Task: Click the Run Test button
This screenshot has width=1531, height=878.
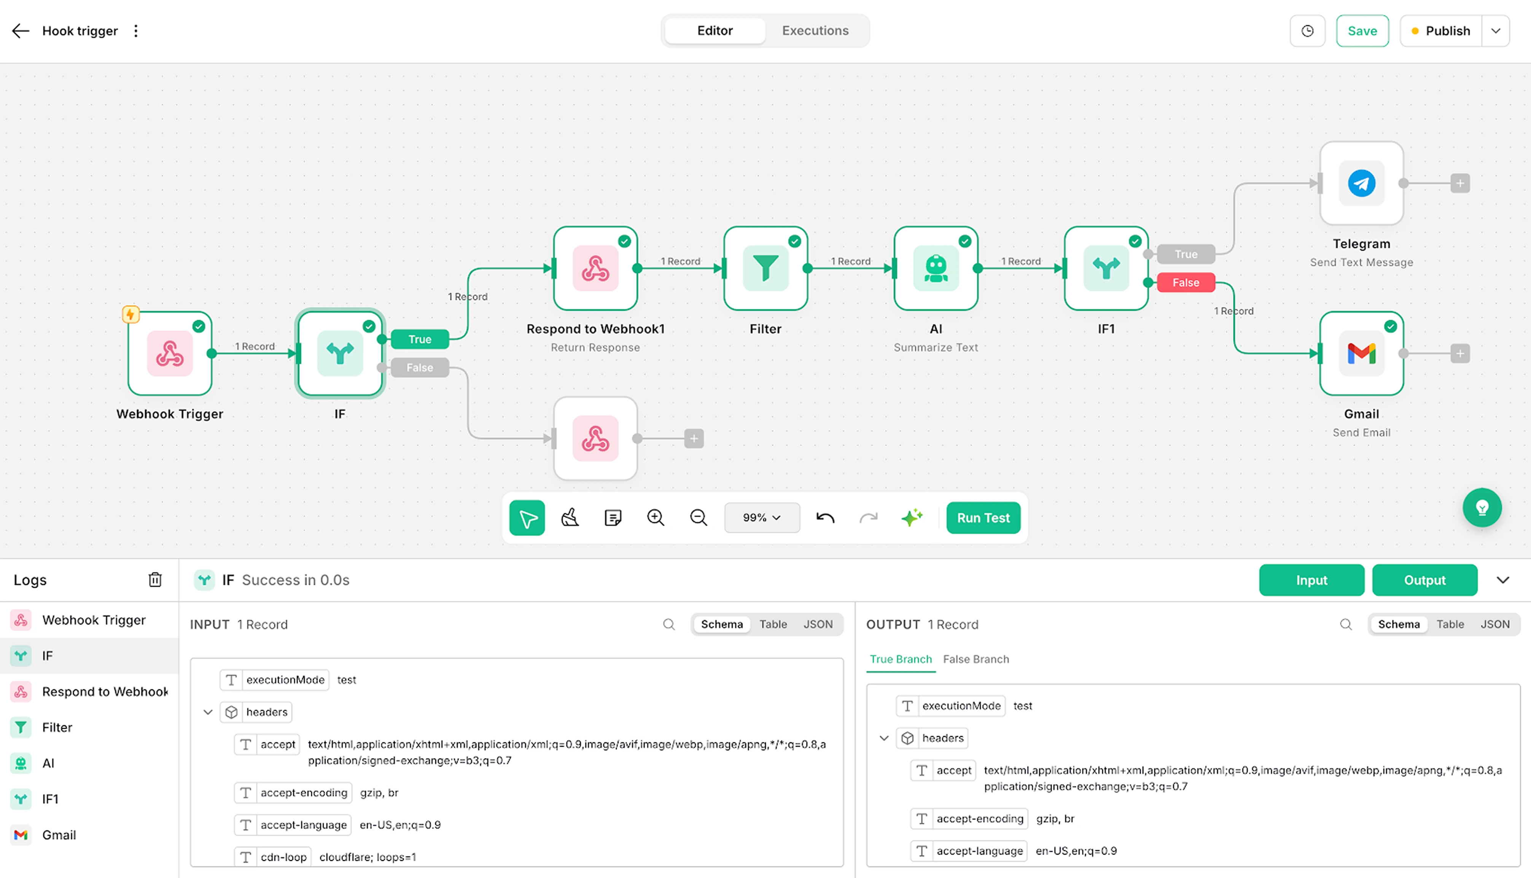Action: click(983, 517)
